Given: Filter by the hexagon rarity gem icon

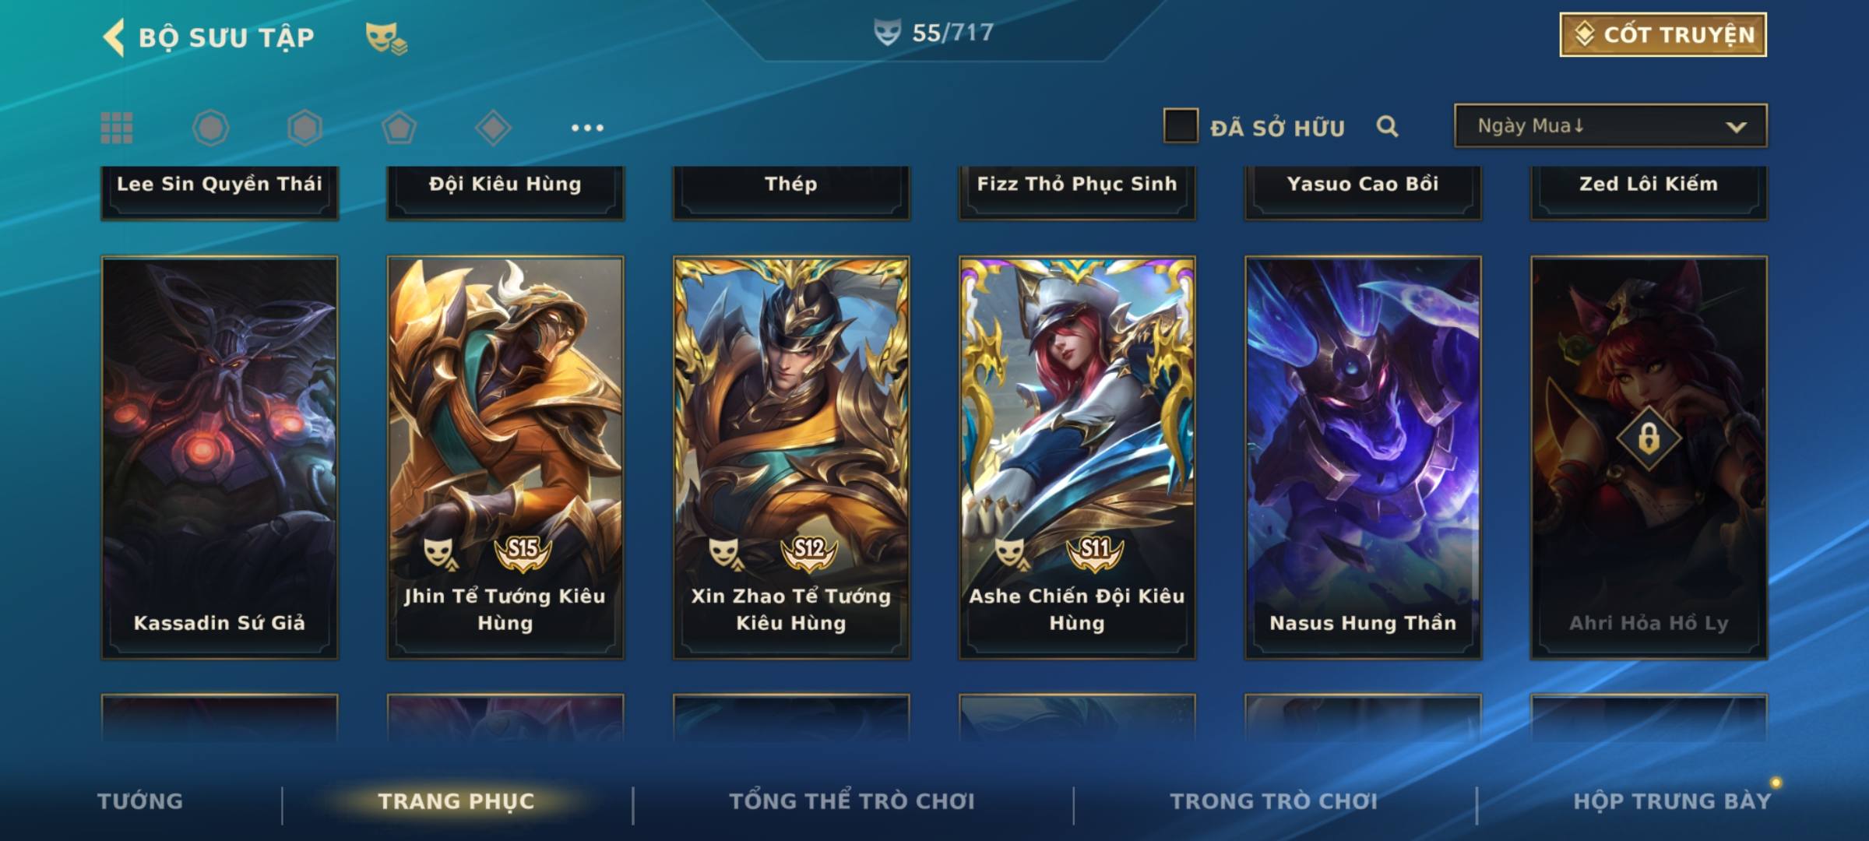Looking at the screenshot, I should pos(304,128).
